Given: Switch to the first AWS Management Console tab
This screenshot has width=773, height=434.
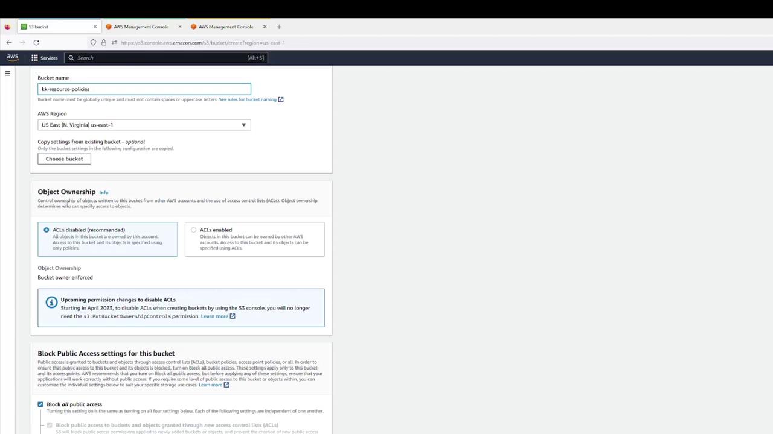Looking at the screenshot, I should 140,27.
